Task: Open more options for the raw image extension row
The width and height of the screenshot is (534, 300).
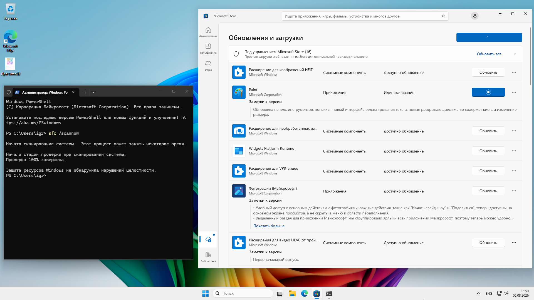Action: [x=514, y=131]
